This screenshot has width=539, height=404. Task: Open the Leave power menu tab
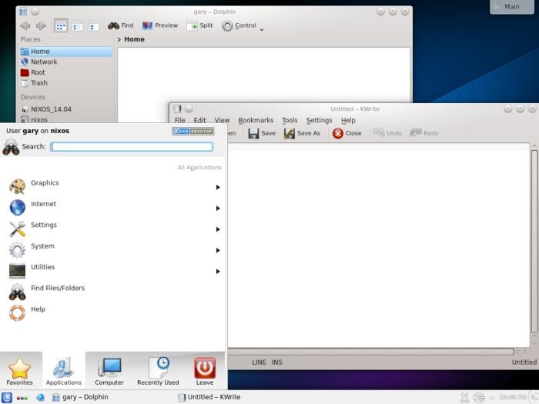[204, 371]
